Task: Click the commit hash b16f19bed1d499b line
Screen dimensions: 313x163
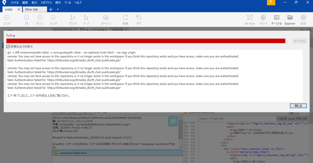Action: [97, 118]
